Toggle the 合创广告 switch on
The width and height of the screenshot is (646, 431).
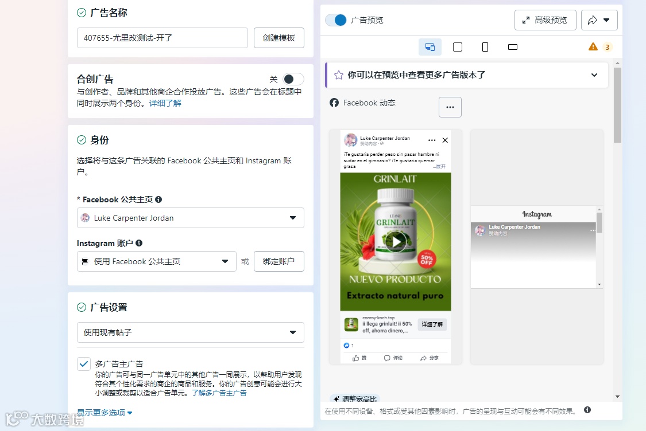[x=293, y=79]
